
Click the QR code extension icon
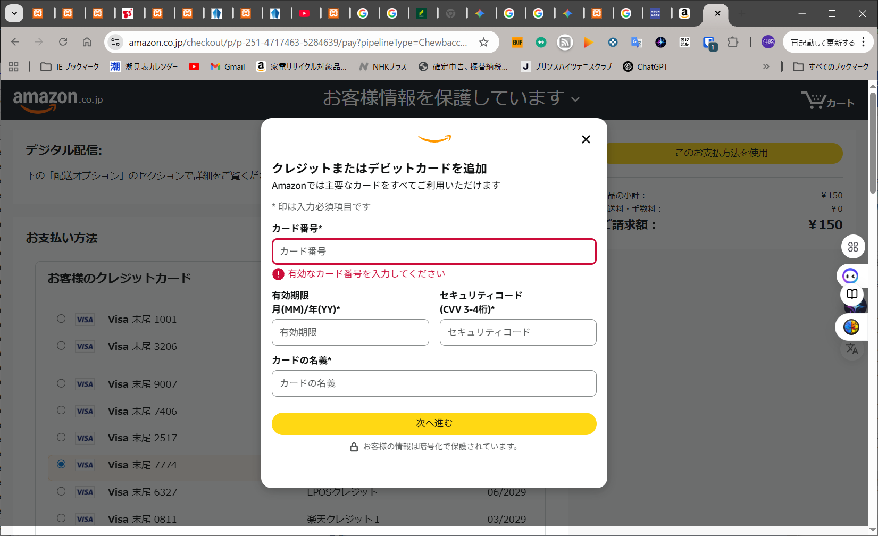pyautogui.click(x=684, y=42)
